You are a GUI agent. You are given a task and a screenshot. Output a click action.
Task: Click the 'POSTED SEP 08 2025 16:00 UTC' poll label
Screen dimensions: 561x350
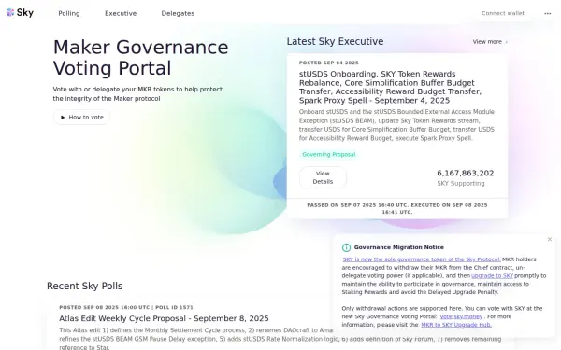(x=126, y=307)
